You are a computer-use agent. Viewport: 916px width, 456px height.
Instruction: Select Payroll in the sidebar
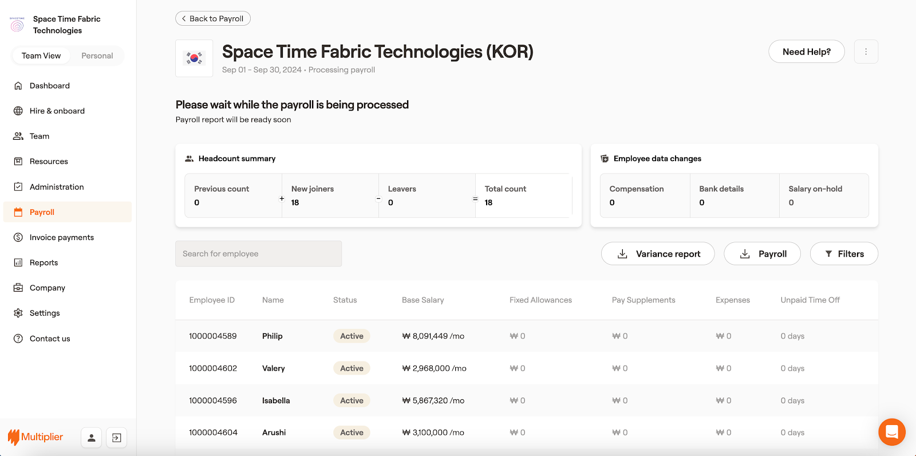[68, 212]
